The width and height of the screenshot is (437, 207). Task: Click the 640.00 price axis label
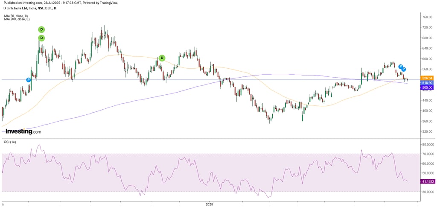[427, 49]
